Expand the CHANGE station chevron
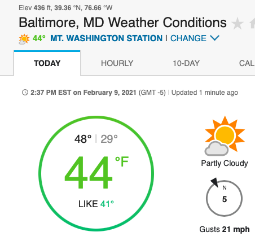Screen dimensions: 255x245 215,38
